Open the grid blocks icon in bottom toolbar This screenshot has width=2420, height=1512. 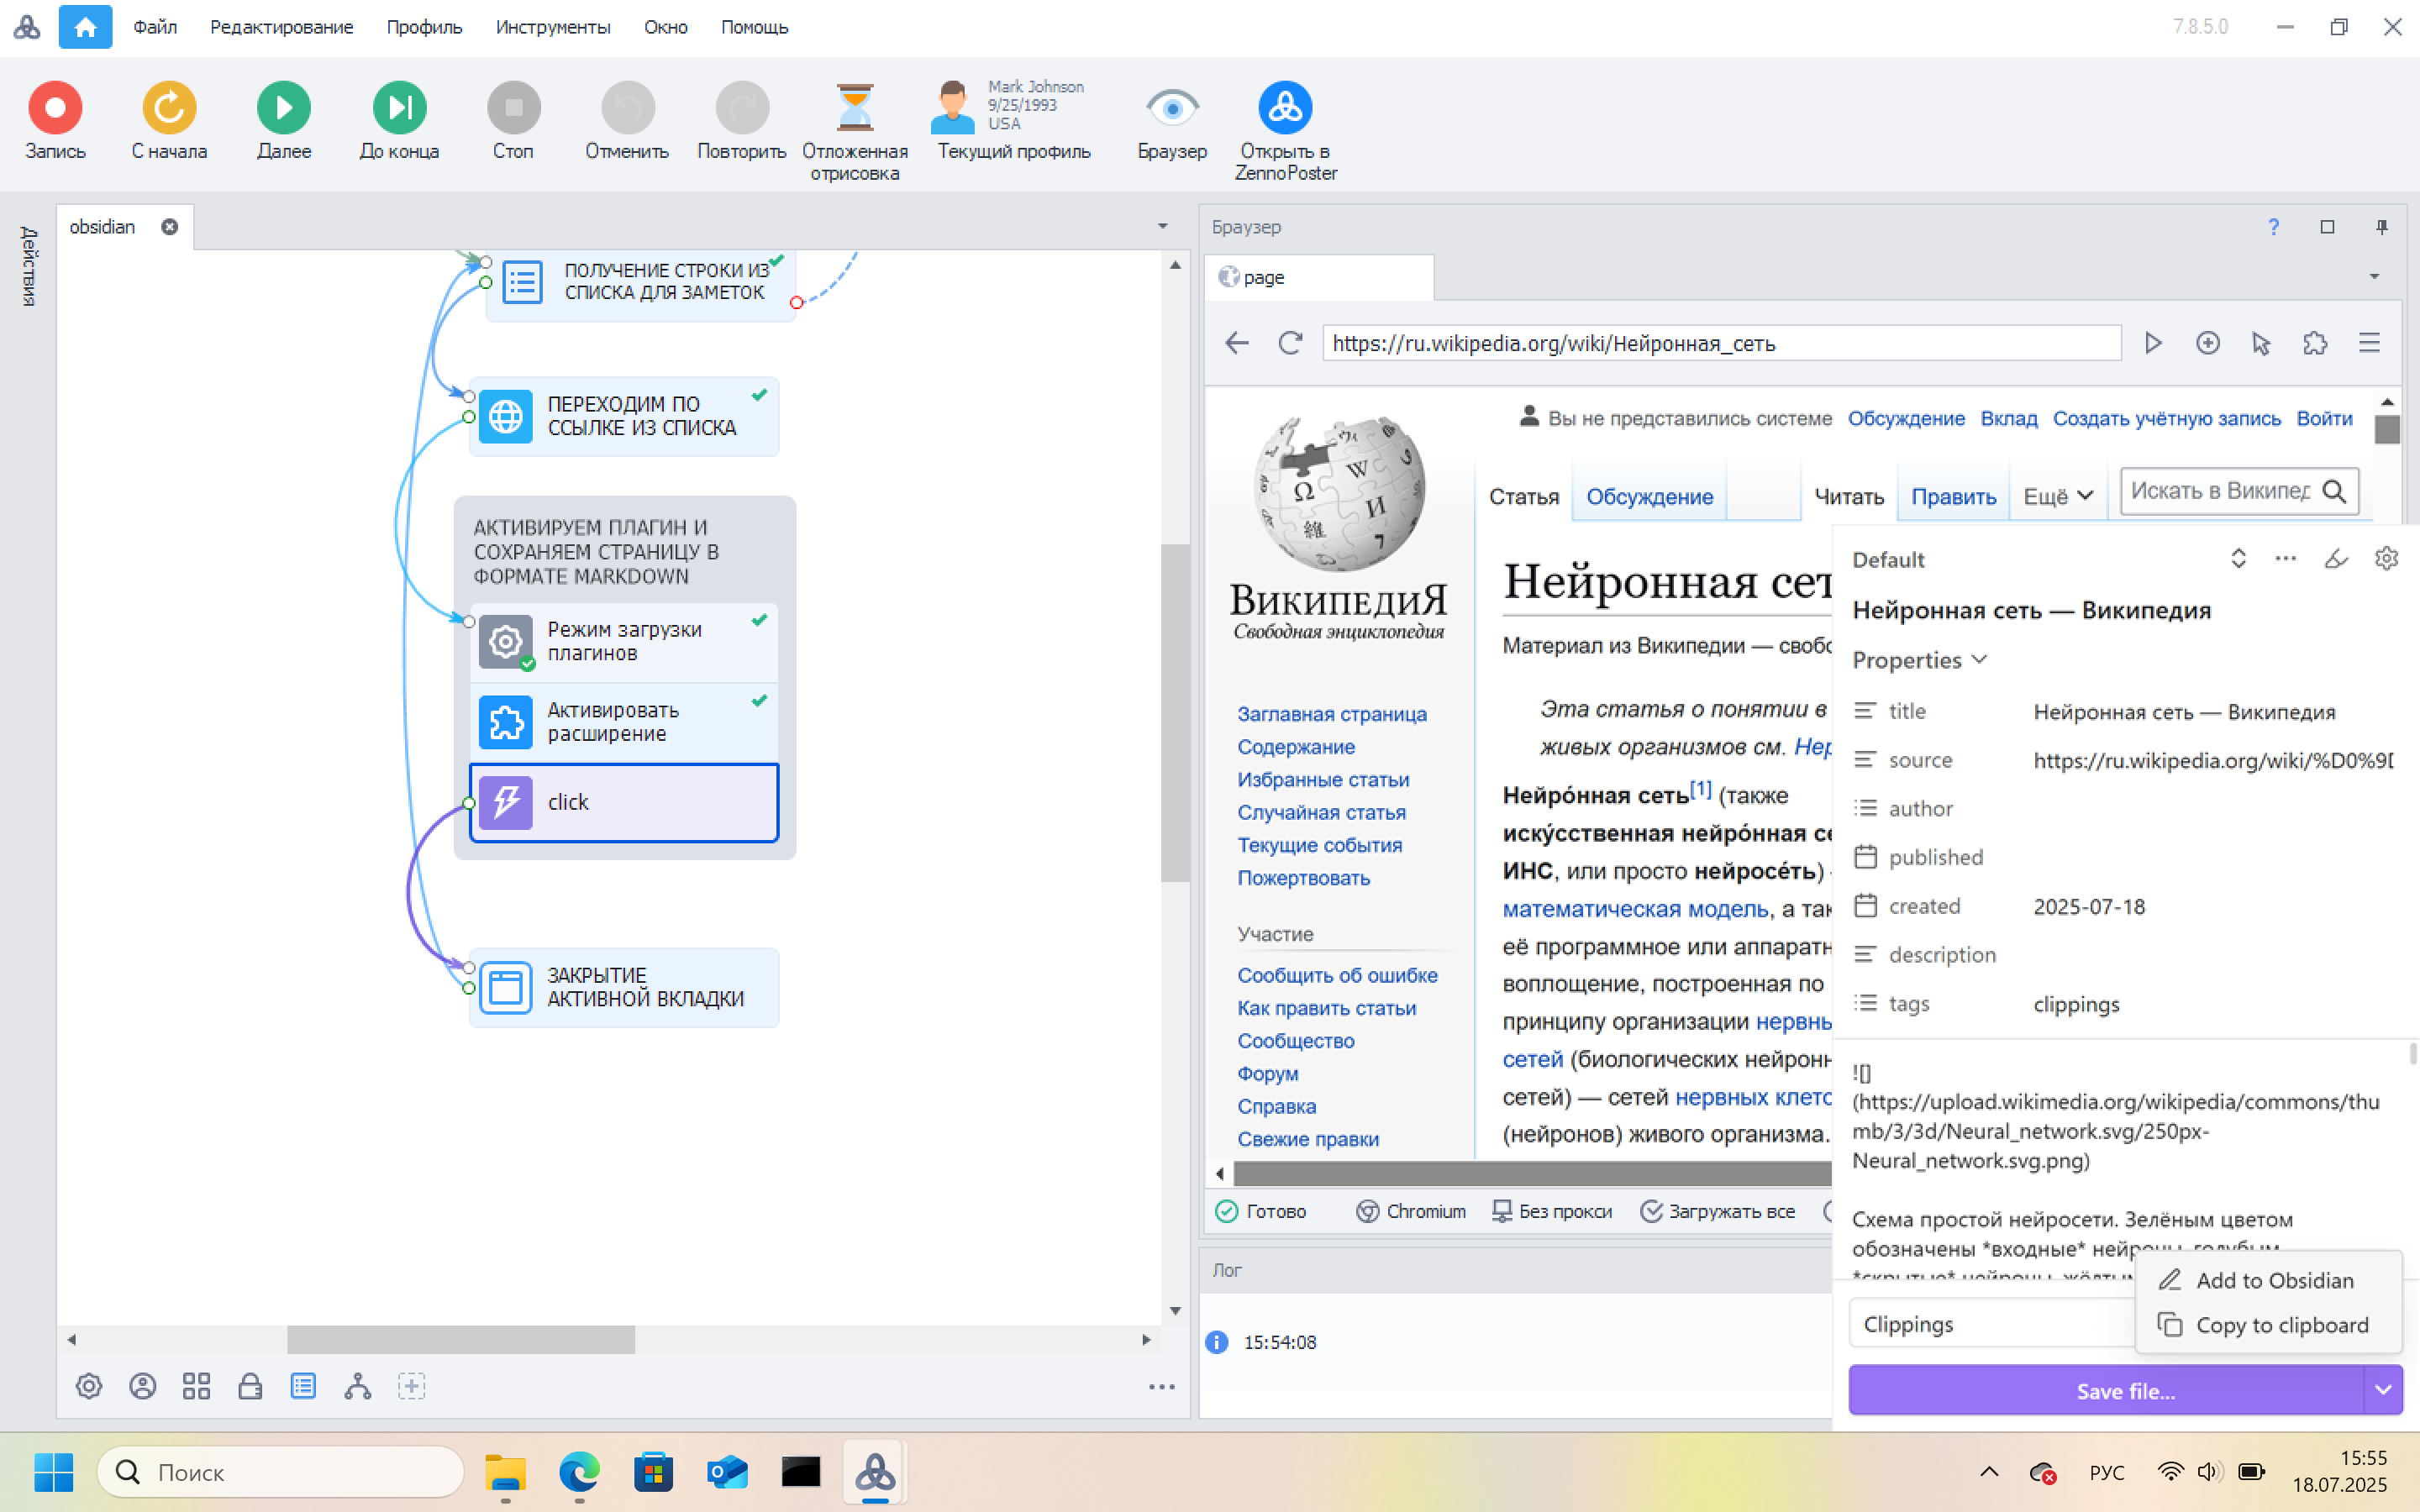(x=196, y=1386)
